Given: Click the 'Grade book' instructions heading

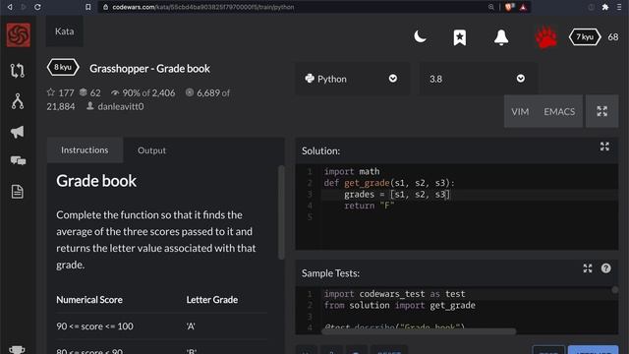Looking at the screenshot, I should pyautogui.click(x=96, y=181).
